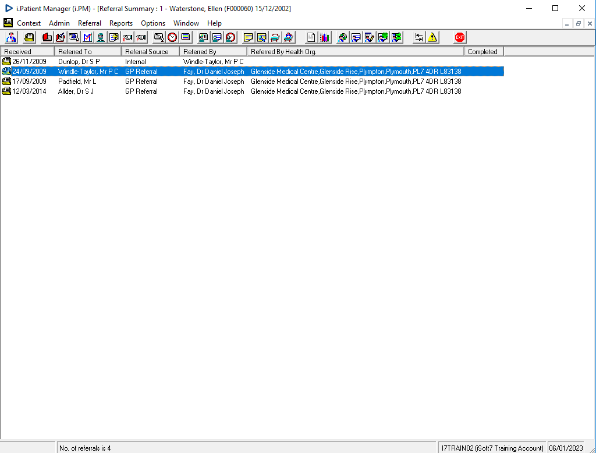The height and width of the screenshot is (453, 596).
Task: Select the referral received 17/09/2009
Action: 253,82
